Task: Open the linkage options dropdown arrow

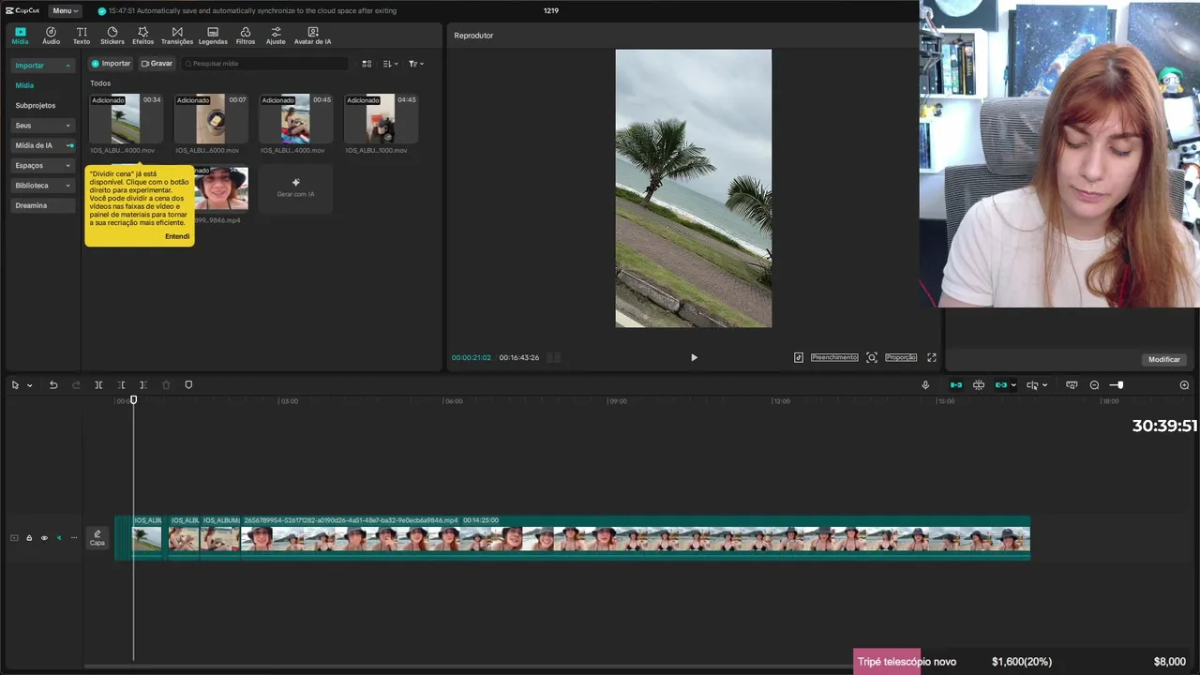Action: coord(1013,385)
